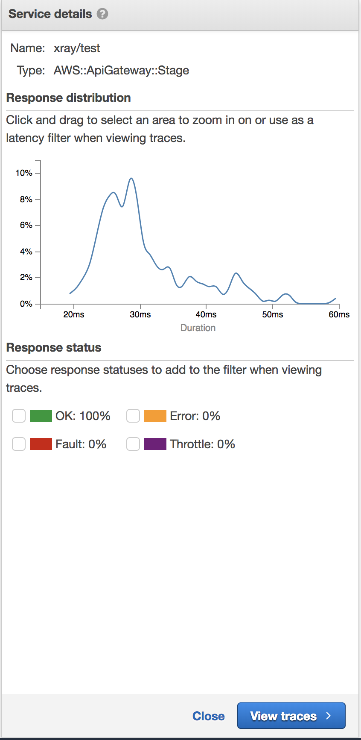Screen dimensions: 361x740
Task: Click the green OK color swatch
Action: coord(41,415)
